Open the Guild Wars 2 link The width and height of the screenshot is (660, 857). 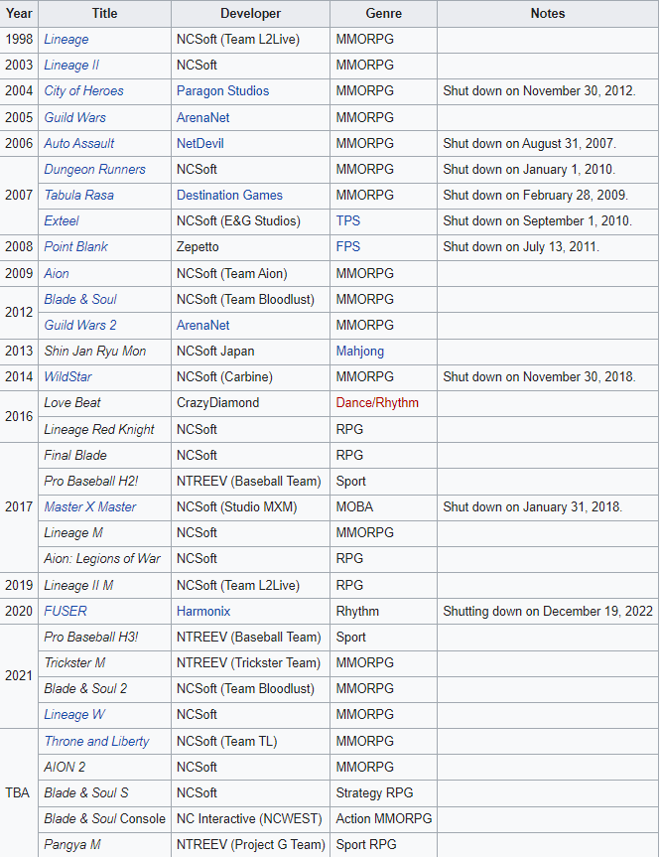pos(80,325)
